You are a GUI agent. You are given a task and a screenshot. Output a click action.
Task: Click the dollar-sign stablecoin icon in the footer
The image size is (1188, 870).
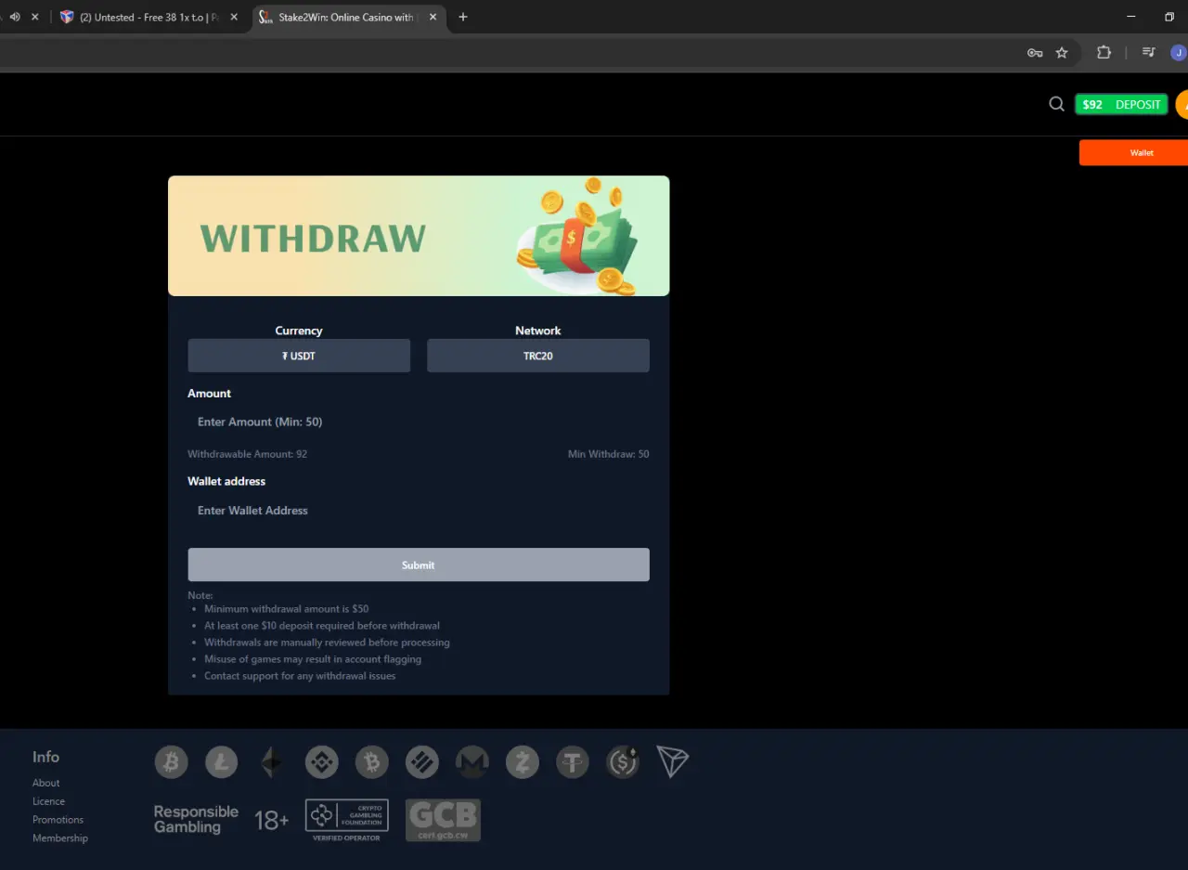click(x=623, y=762)
